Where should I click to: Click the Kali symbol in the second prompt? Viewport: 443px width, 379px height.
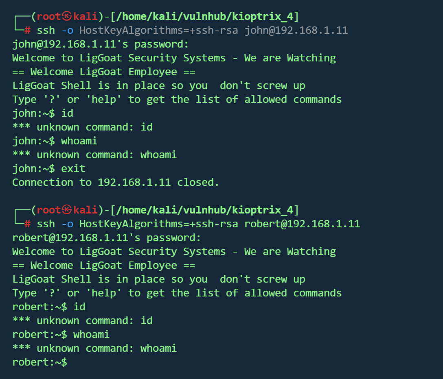[67, 210]
